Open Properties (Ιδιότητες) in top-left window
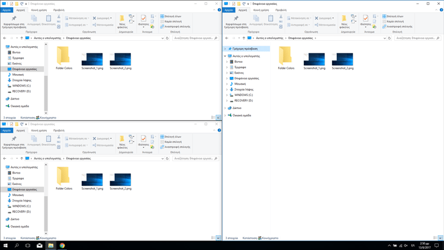 pyautogui.click(x=143, y=21)
